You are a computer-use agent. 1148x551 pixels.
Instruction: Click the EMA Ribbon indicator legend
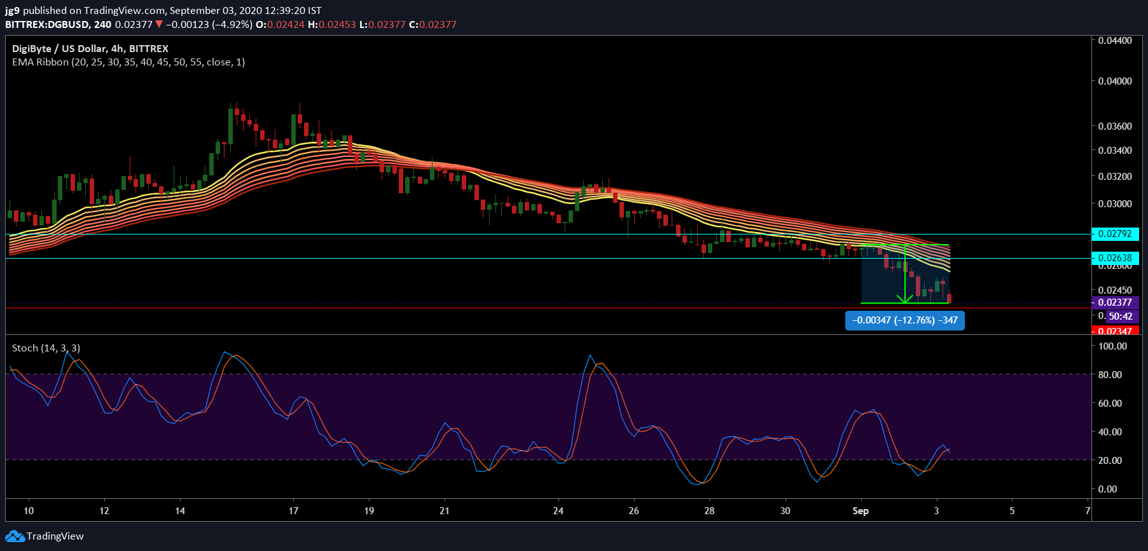tap(128, 62)
